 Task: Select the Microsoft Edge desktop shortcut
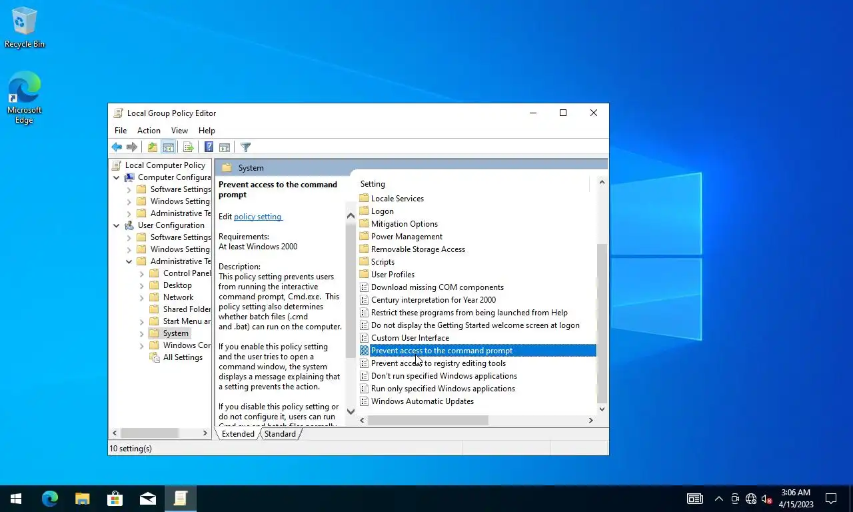(25, 97)
